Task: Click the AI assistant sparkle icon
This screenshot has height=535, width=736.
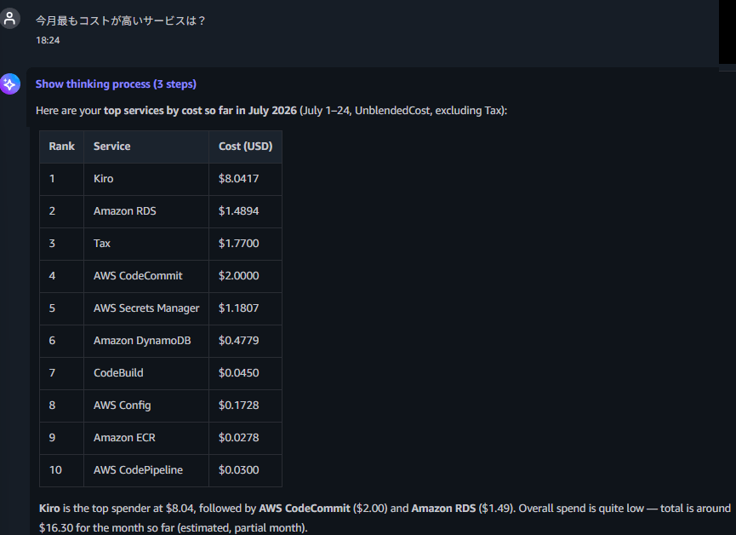Action: click(9, 84)
